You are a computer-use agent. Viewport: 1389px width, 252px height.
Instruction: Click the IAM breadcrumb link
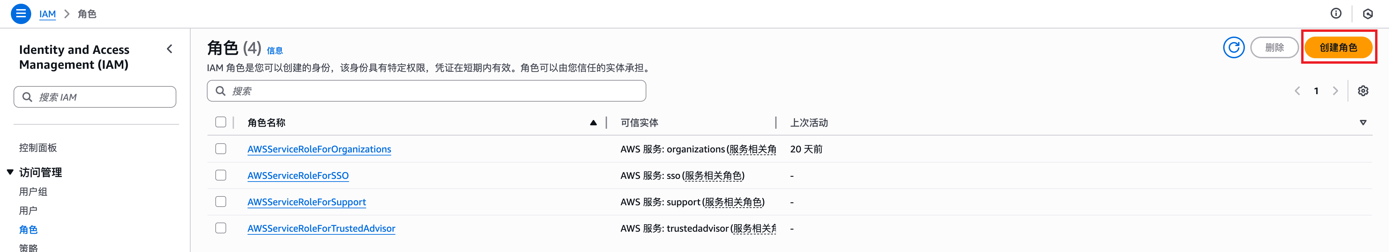pos(47,14)
